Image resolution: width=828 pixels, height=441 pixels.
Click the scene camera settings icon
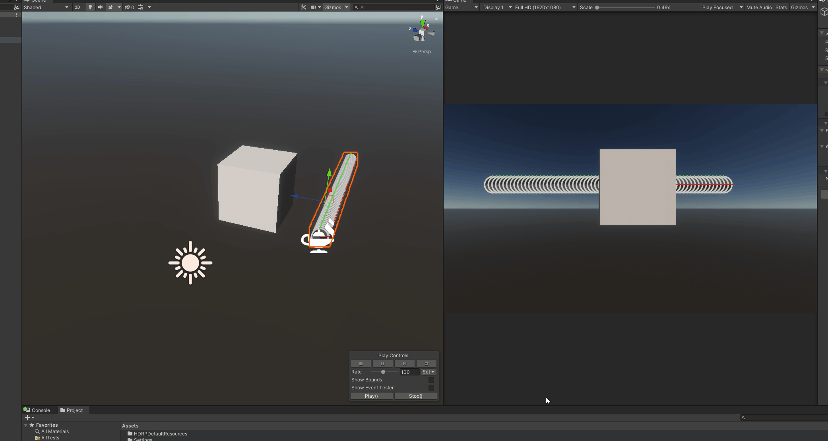[314, 7]
